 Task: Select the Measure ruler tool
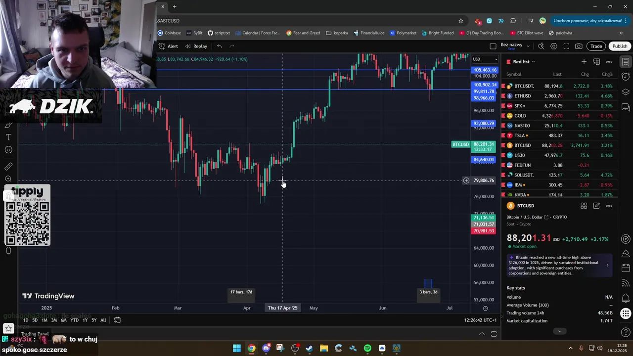coord(8,167)
